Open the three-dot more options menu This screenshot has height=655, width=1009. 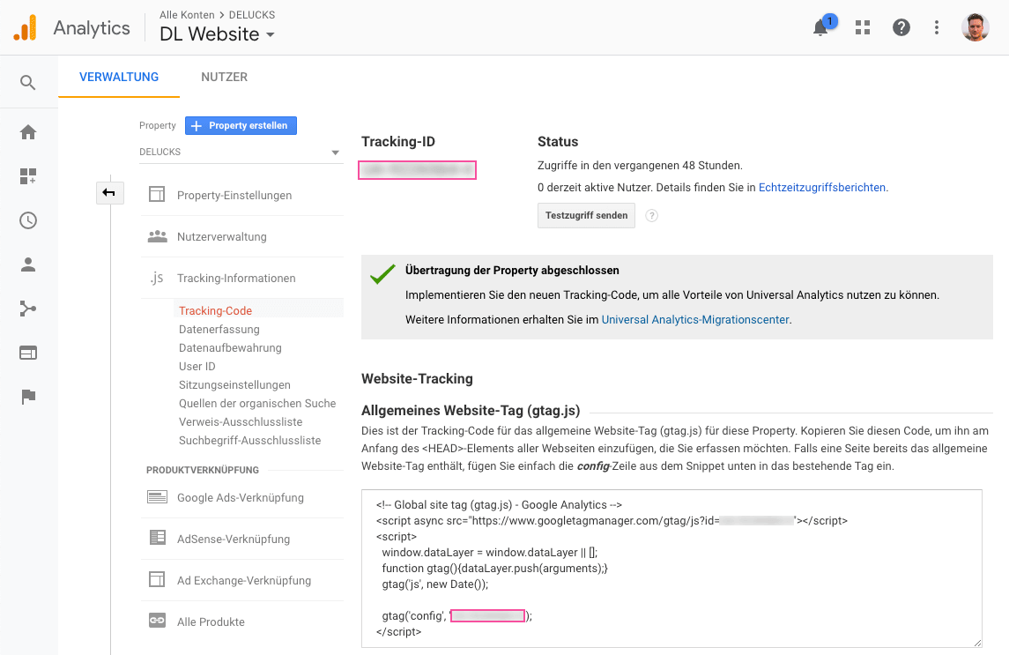point(936,27)
